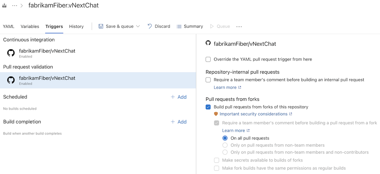This screenshot has width=380, height=174.
Task: Click the floppy disk save icon
Action: (x=101, y=26)
